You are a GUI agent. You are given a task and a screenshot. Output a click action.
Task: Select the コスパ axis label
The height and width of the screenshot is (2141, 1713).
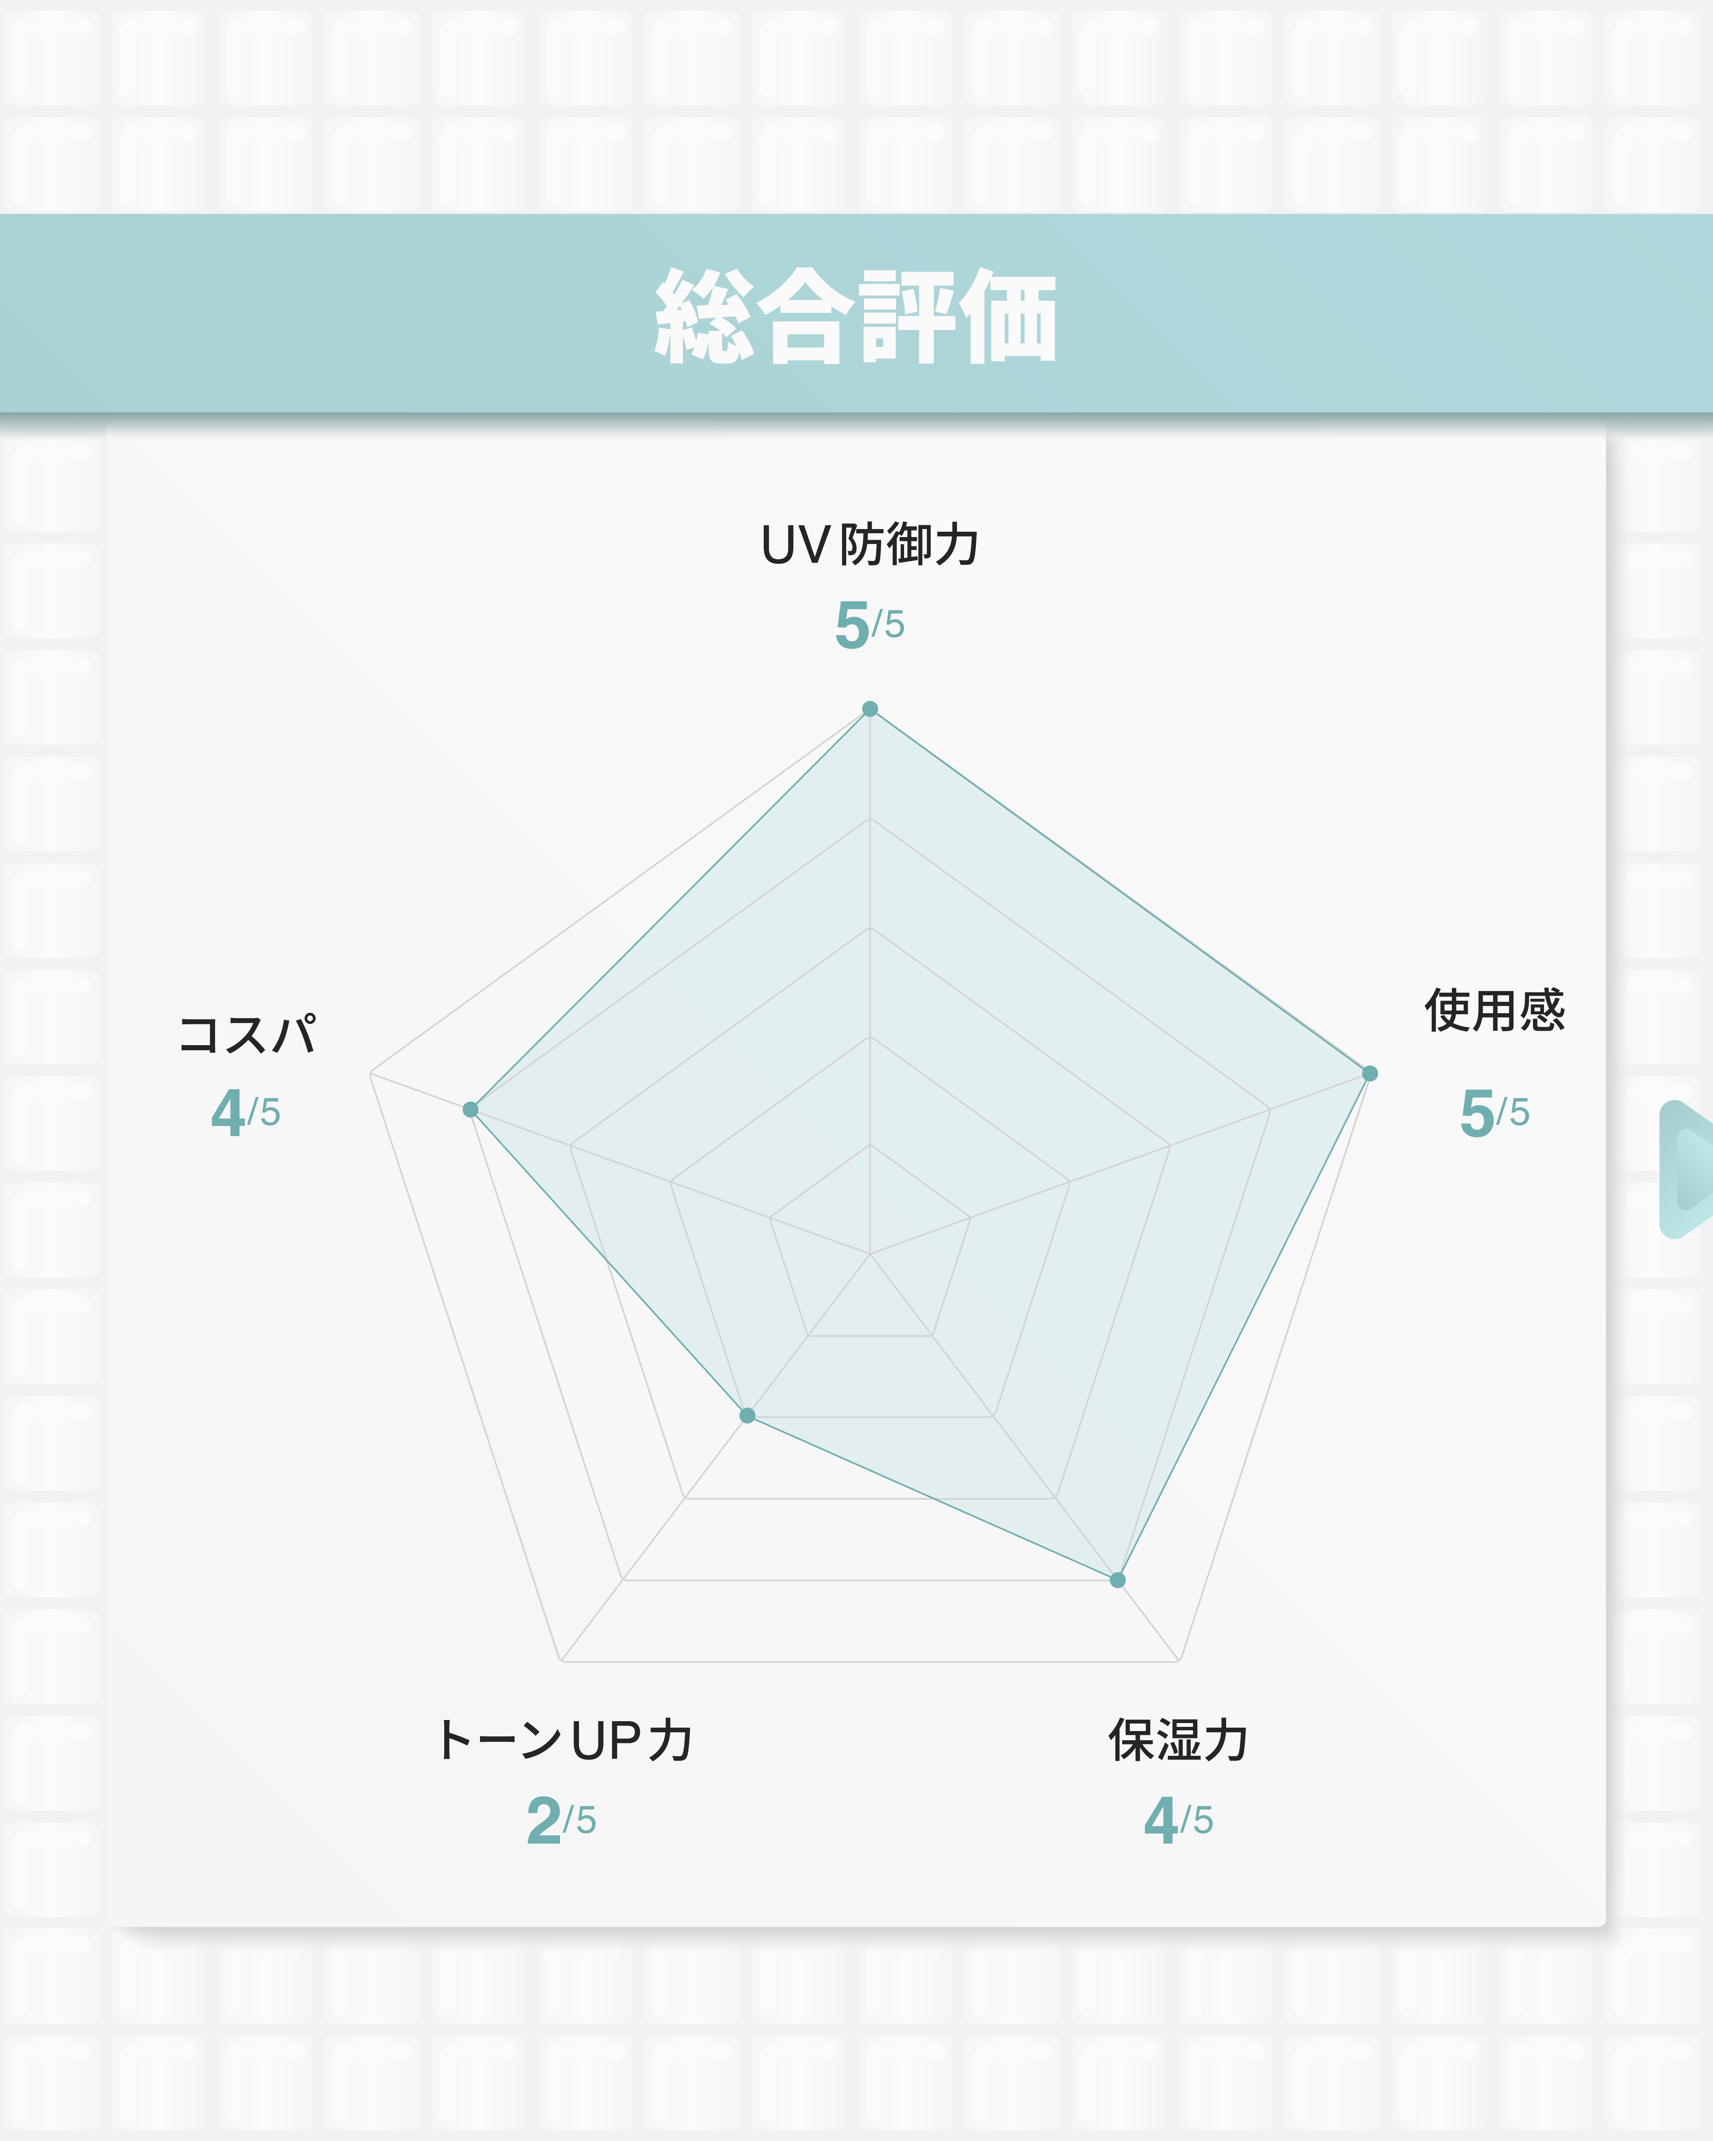point(246,1035)
